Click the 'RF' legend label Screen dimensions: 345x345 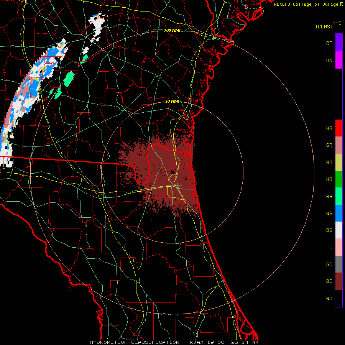(329, 43)
